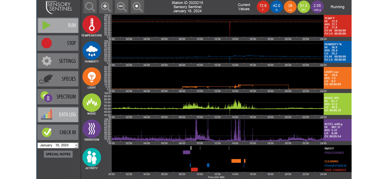Click the green-purple spectrum icon

[x=47, y=97]
